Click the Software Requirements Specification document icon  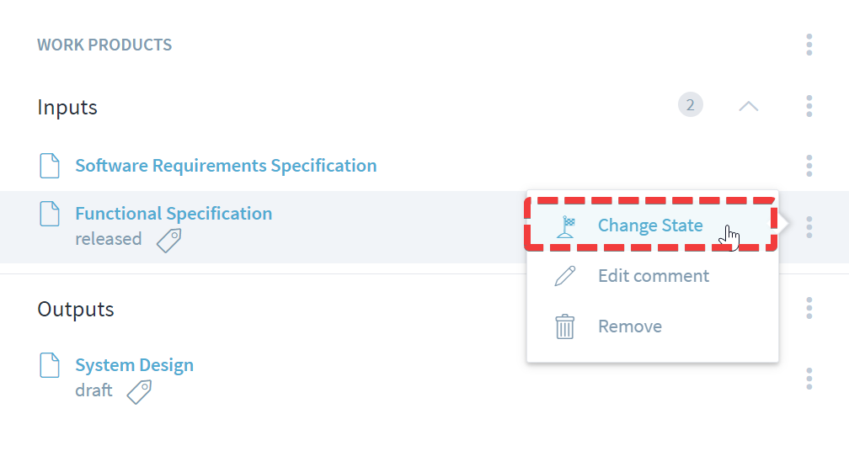(x=51, y=166)
